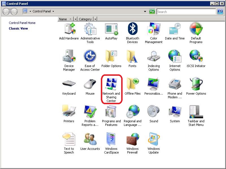Open Problem Reports and Solutions
This screenshot has width=226, height=169.
pos(90,116)
